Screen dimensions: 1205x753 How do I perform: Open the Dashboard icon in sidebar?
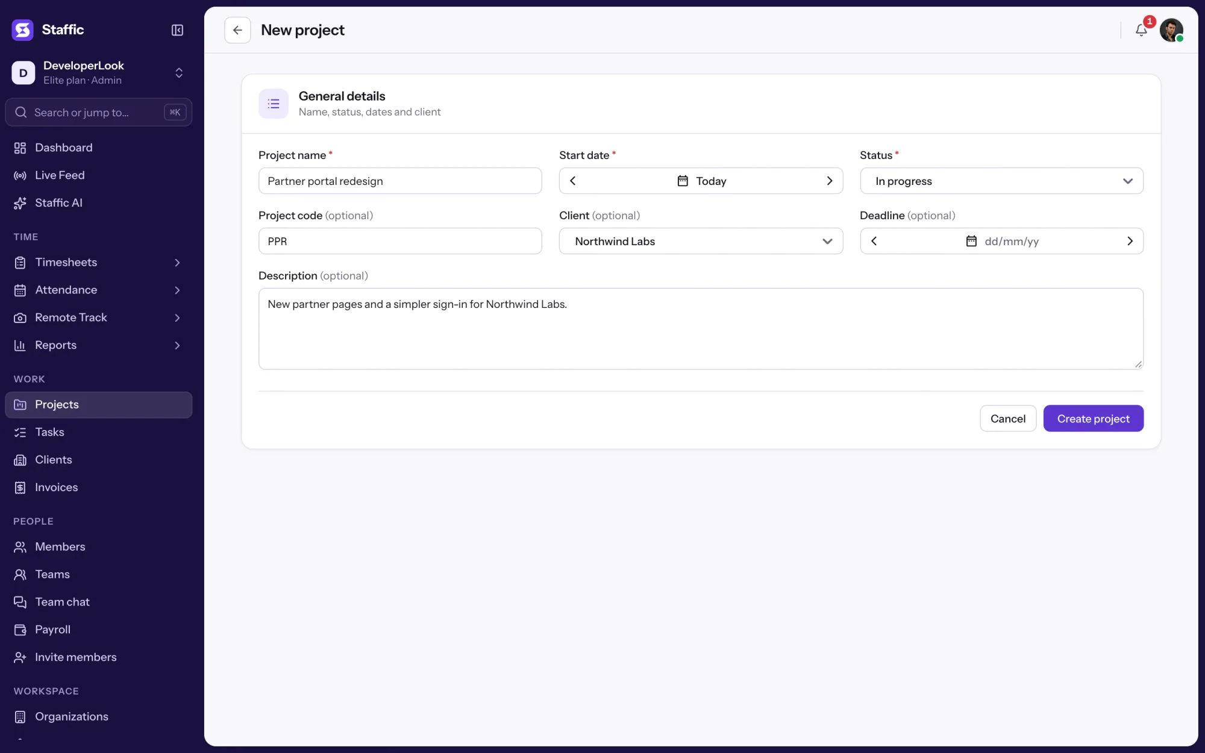tap(20, 148)
